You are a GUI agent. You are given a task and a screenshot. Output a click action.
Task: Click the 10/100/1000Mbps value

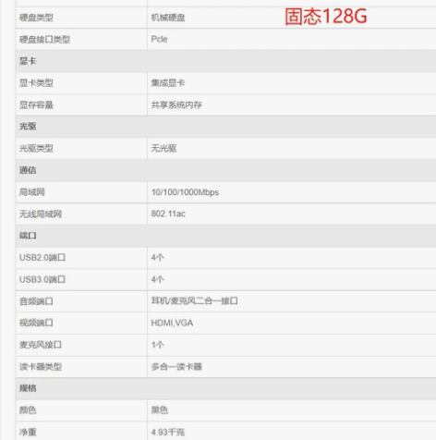coord(185,192)
